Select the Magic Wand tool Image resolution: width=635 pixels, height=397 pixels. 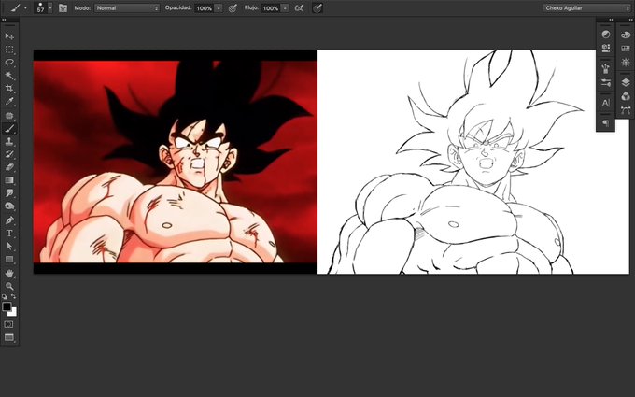9,76
